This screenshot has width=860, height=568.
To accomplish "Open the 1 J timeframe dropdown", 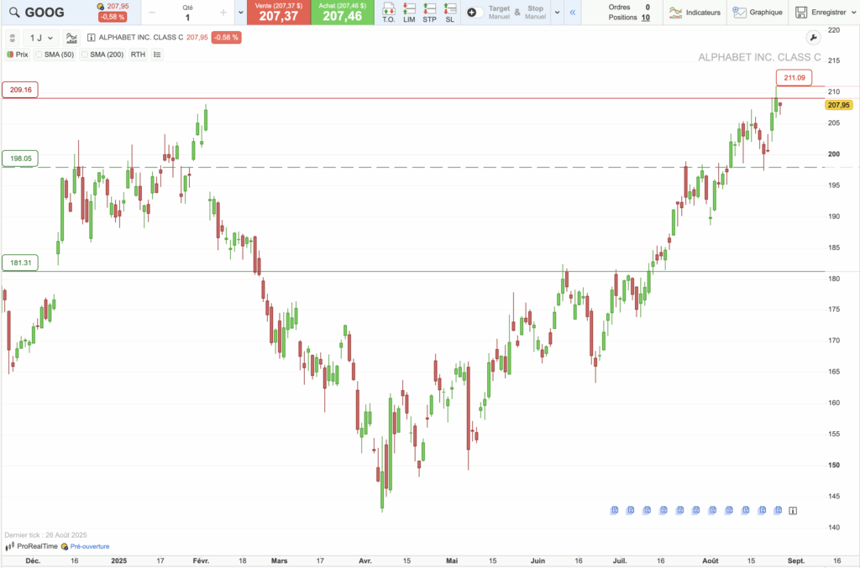I will (40, 38).
